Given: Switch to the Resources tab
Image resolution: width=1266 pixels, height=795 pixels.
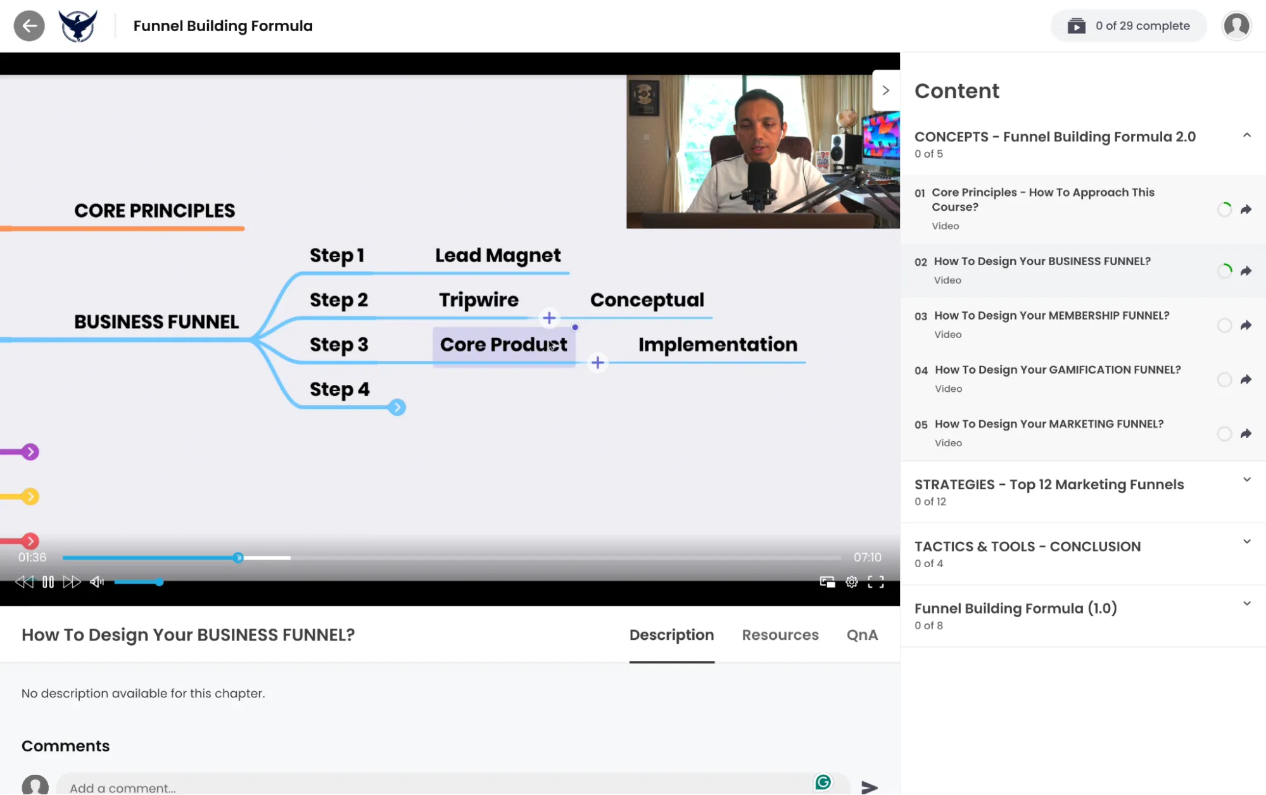Looking at the screenshot, I should [x=780, y=635].
